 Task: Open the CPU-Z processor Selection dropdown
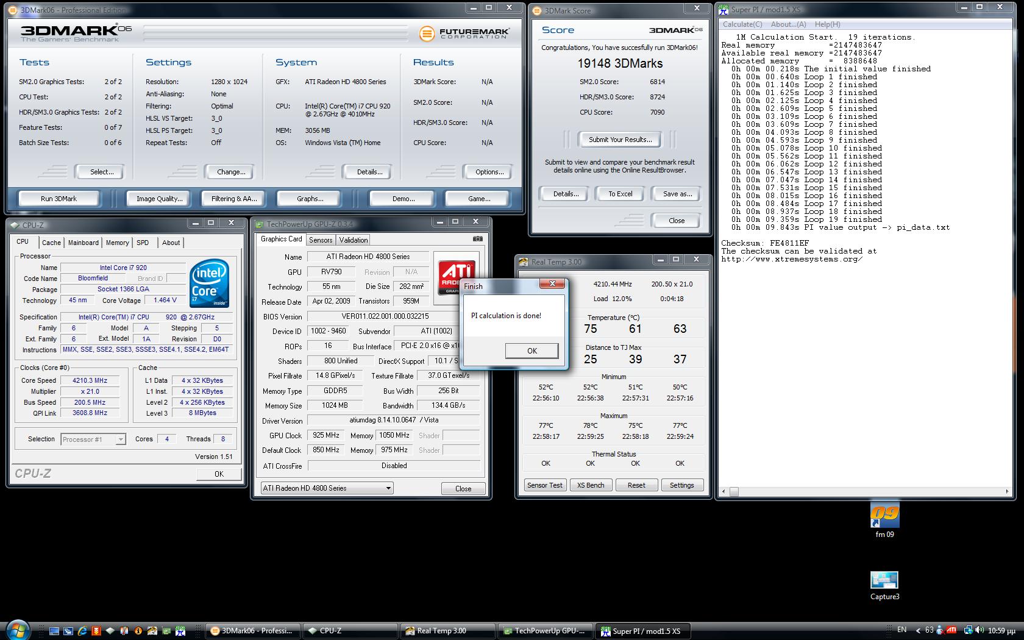click(x=93, y=439)
